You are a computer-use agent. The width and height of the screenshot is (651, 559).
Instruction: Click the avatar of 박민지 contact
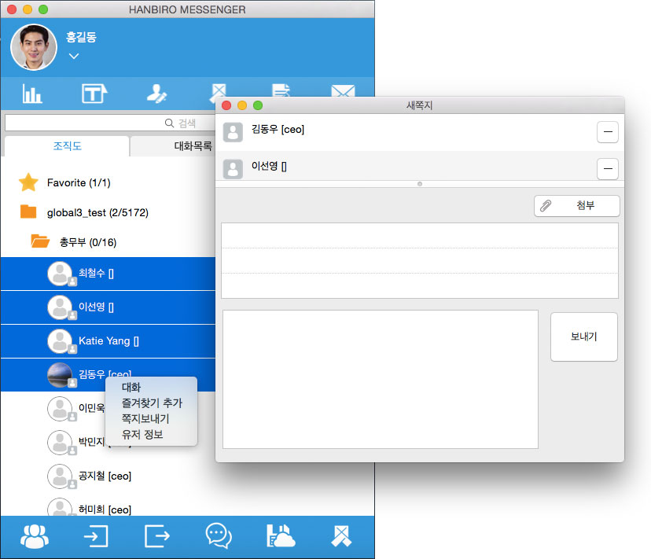click(x=61, y=443)
